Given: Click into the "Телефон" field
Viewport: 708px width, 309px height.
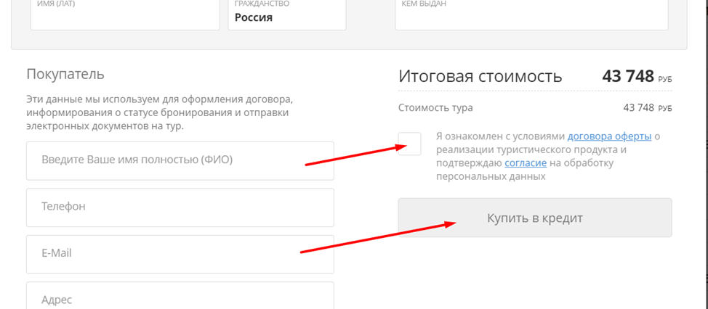Looking at the screenshot, I should point(180,207).
